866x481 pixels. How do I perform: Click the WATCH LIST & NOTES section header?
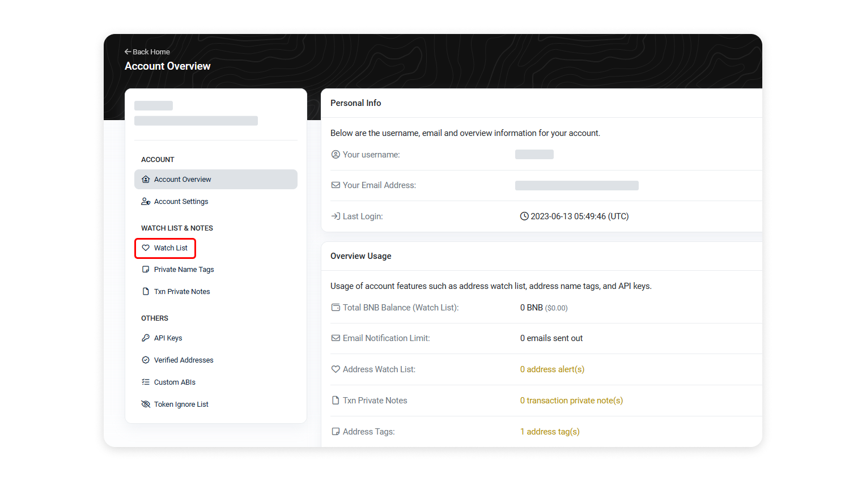coord(177,228)
